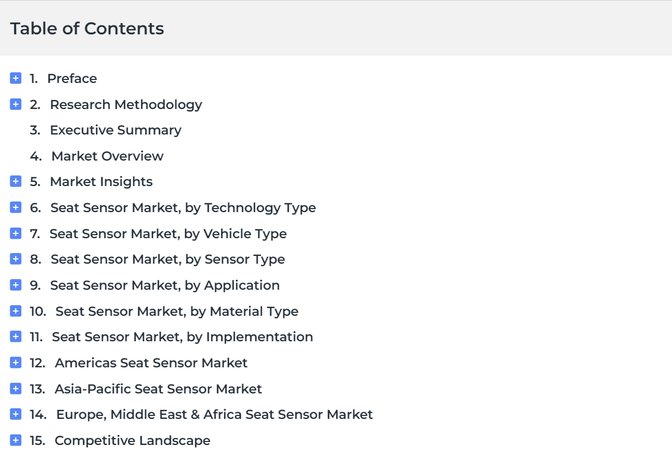
Task: Select Seat Sensor Market, by Application text
Action: (x=165, y=286)
